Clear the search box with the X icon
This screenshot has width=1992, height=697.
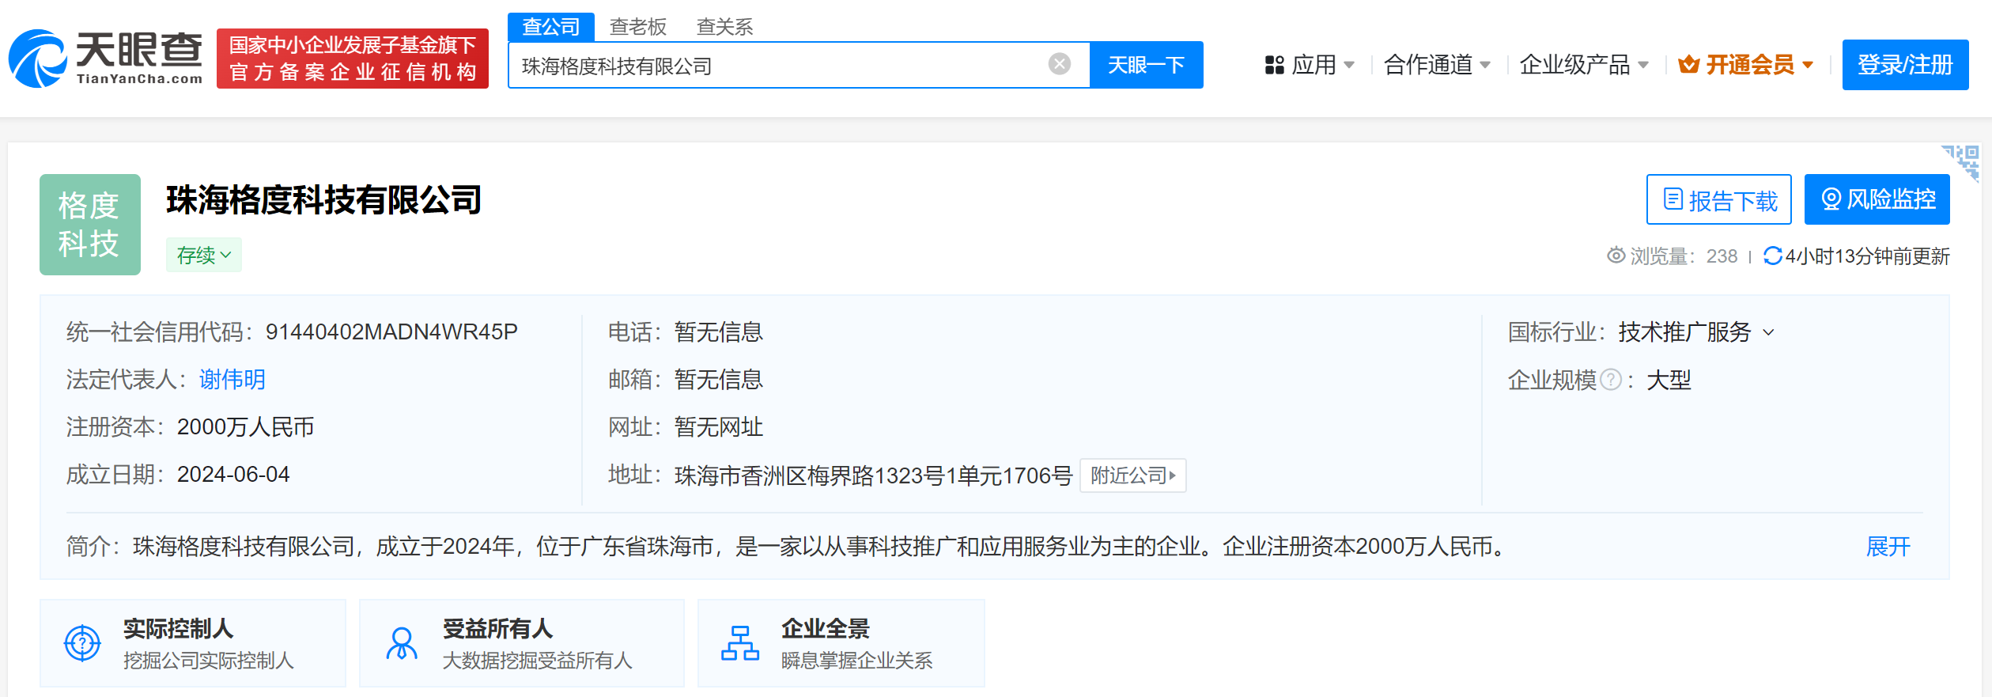pyautogui.click(x=1060, y=64)
